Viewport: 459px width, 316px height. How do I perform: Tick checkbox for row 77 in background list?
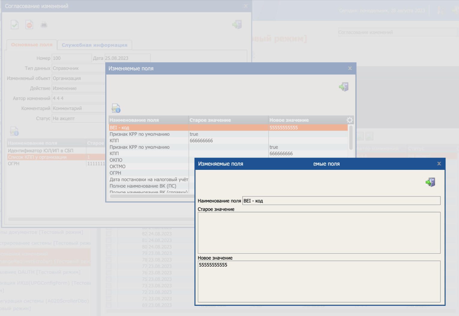[x=109, y=266]
